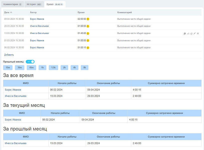This screenshot has width=204, height=150.
Task: Select the Время tab
Action: (x=55, y=4)
